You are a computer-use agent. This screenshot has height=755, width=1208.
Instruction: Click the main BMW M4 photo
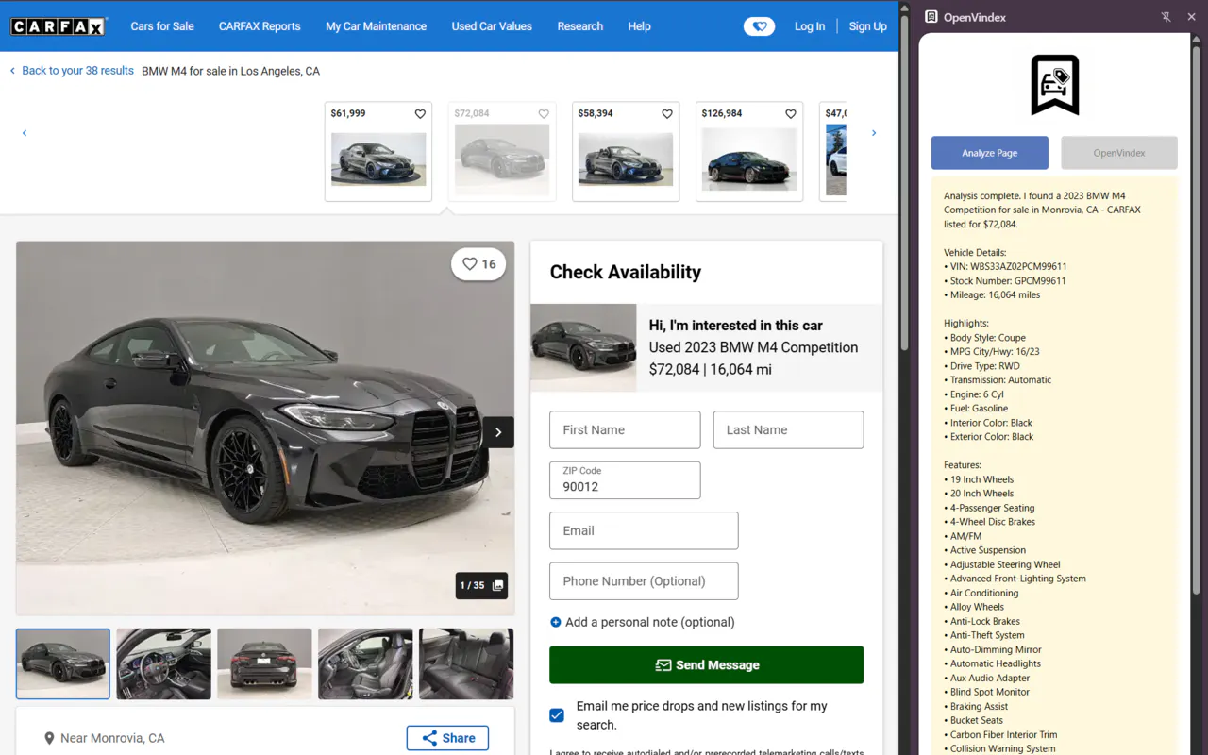click(265, 428)
